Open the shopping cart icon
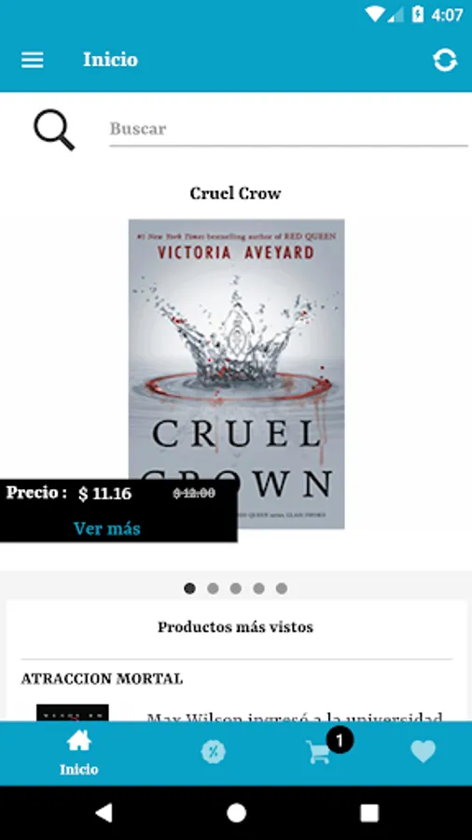This screenshot has width=472, height=840. pos(318,752)
